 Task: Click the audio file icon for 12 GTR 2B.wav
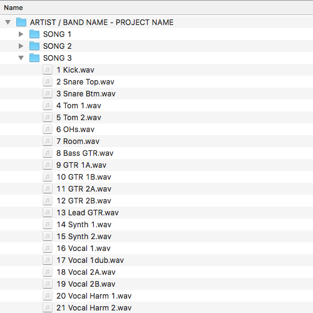point(48,200)
